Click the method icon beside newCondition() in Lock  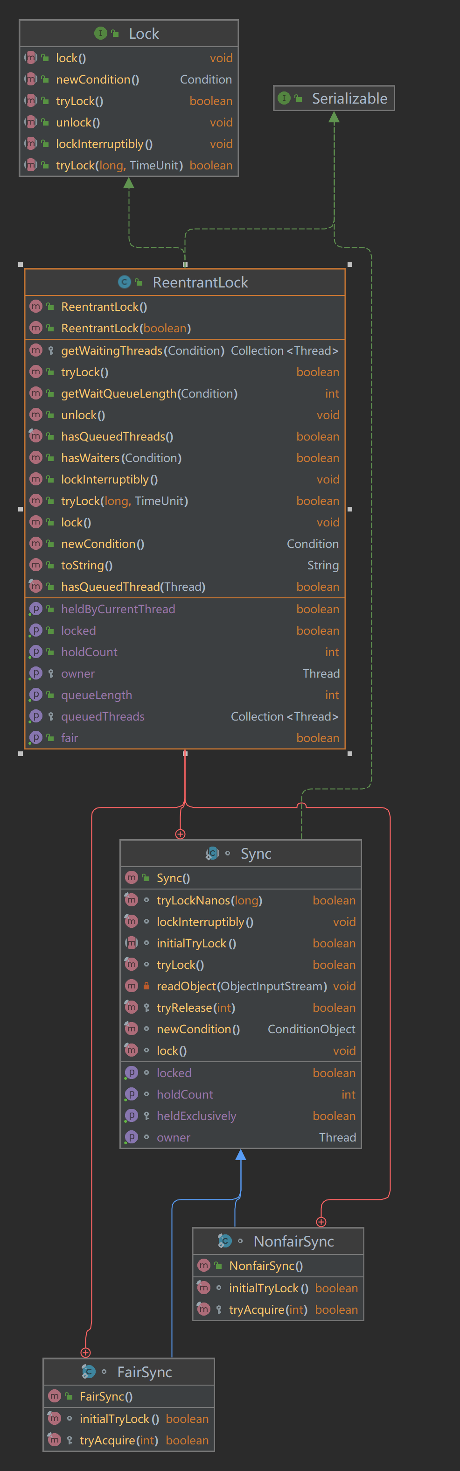click(x=31, y=79)
